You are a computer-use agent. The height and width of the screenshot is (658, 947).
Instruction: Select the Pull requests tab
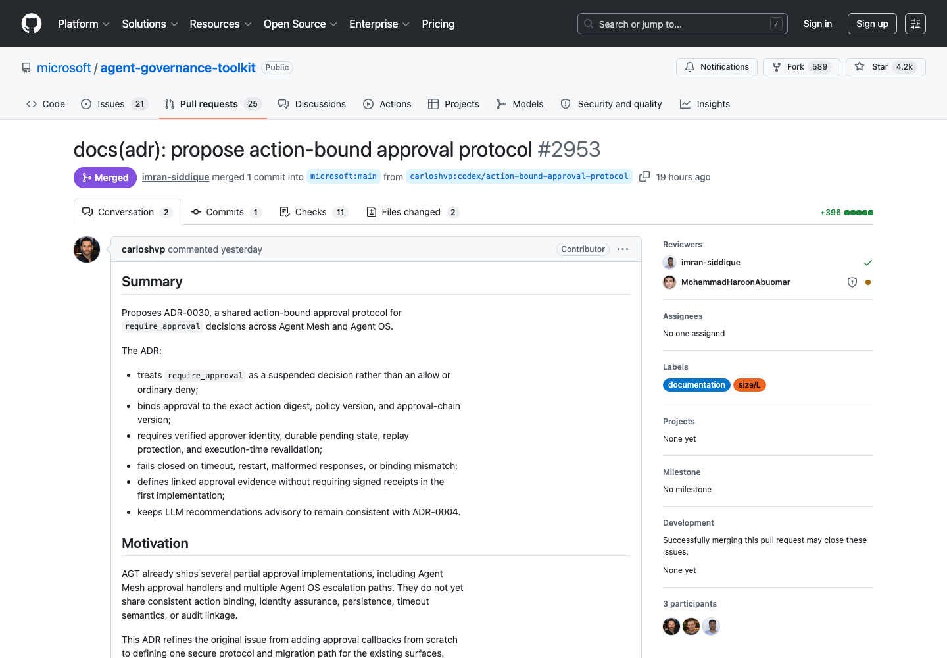(x=213, y=104)
